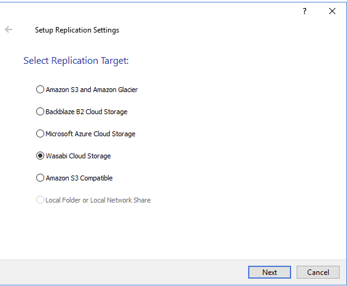Choose the Backblaze B2 Cloud Storage radio circle
The width and height of the screenshot is (347, 286).
[x=40, y=112]
